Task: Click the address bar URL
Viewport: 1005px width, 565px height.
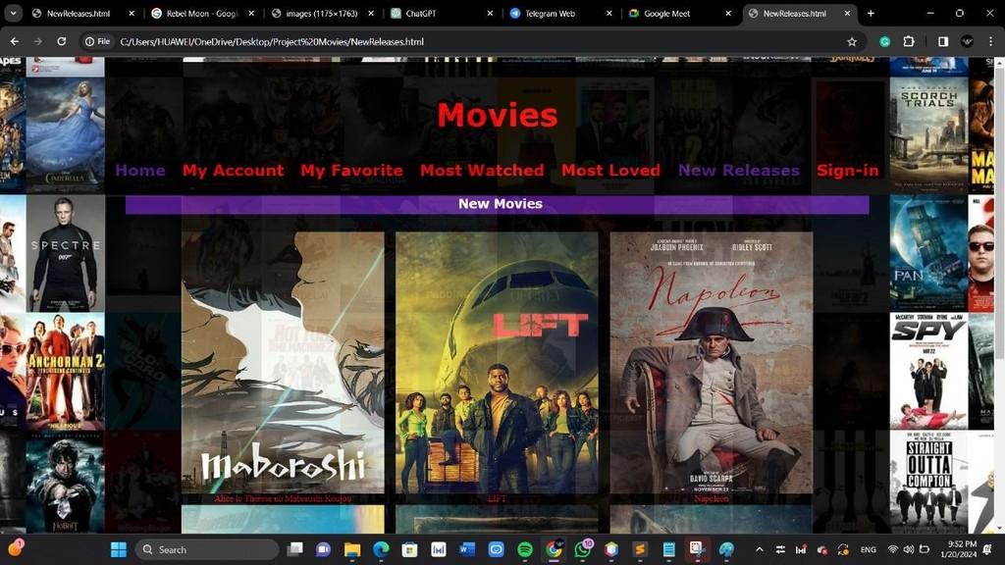Action: pyautogui.click(x=272, y=41)
